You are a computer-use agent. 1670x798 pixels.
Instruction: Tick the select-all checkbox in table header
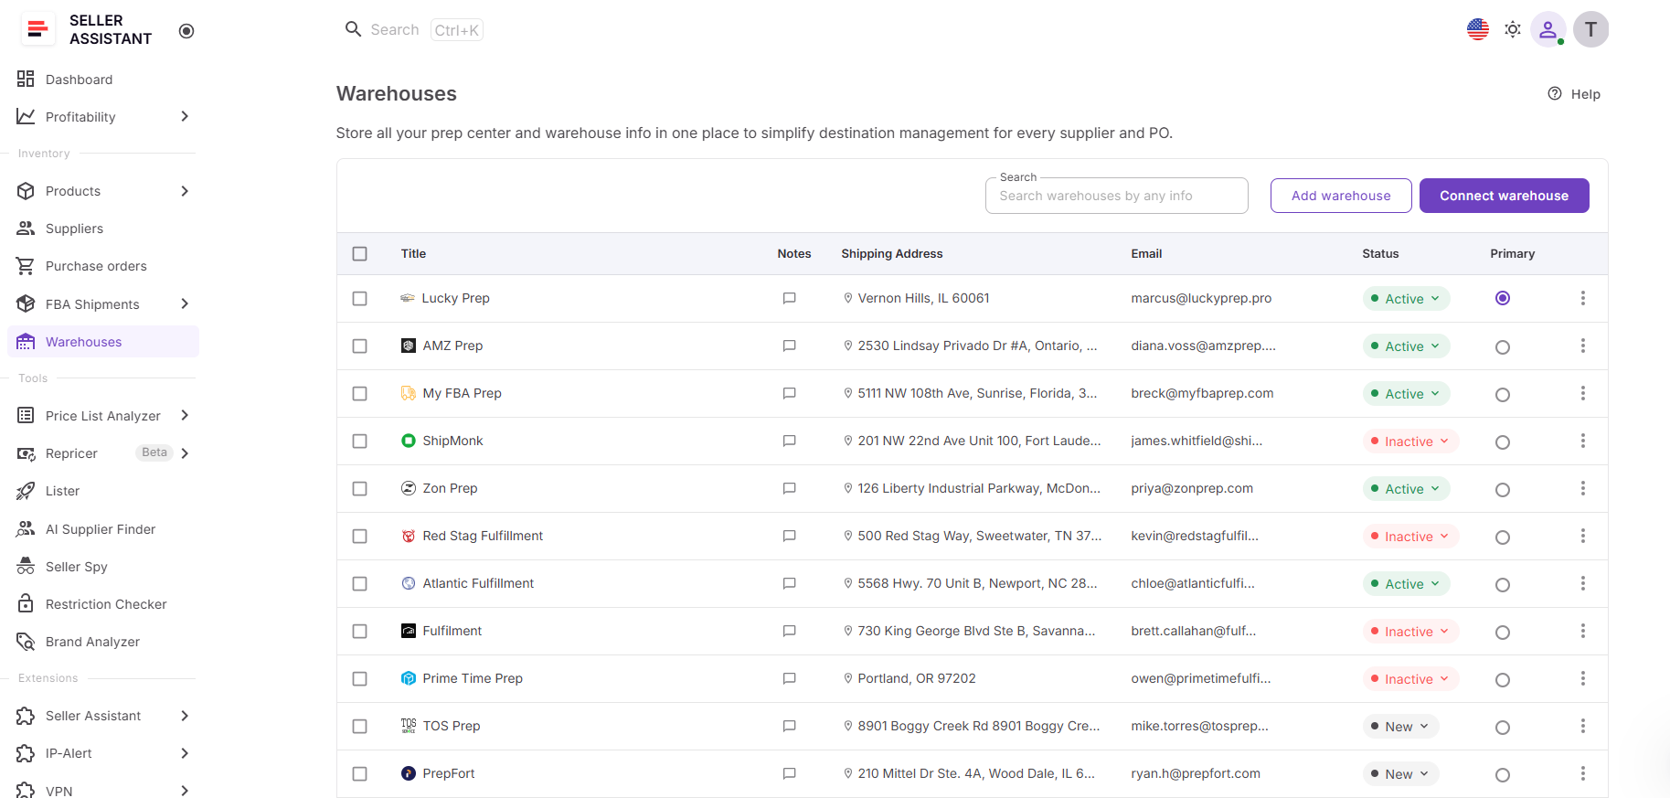[x=360, y=254]
